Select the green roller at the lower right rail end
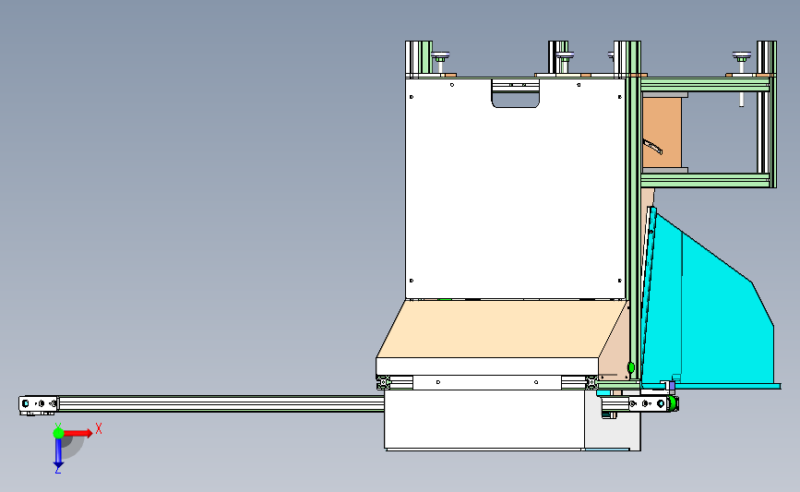Image resolution: width=800 pixels, height=492 pixels. point(673,403)
